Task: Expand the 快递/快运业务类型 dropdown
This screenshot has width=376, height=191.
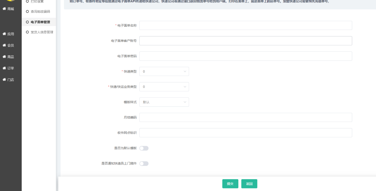Action: (x=164, y=87)
